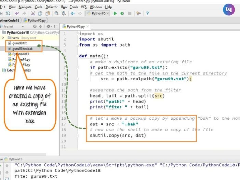Select PythonCode18 project root in tree
240x180 pixels.
pyautogui.click(x=18, y=32)
